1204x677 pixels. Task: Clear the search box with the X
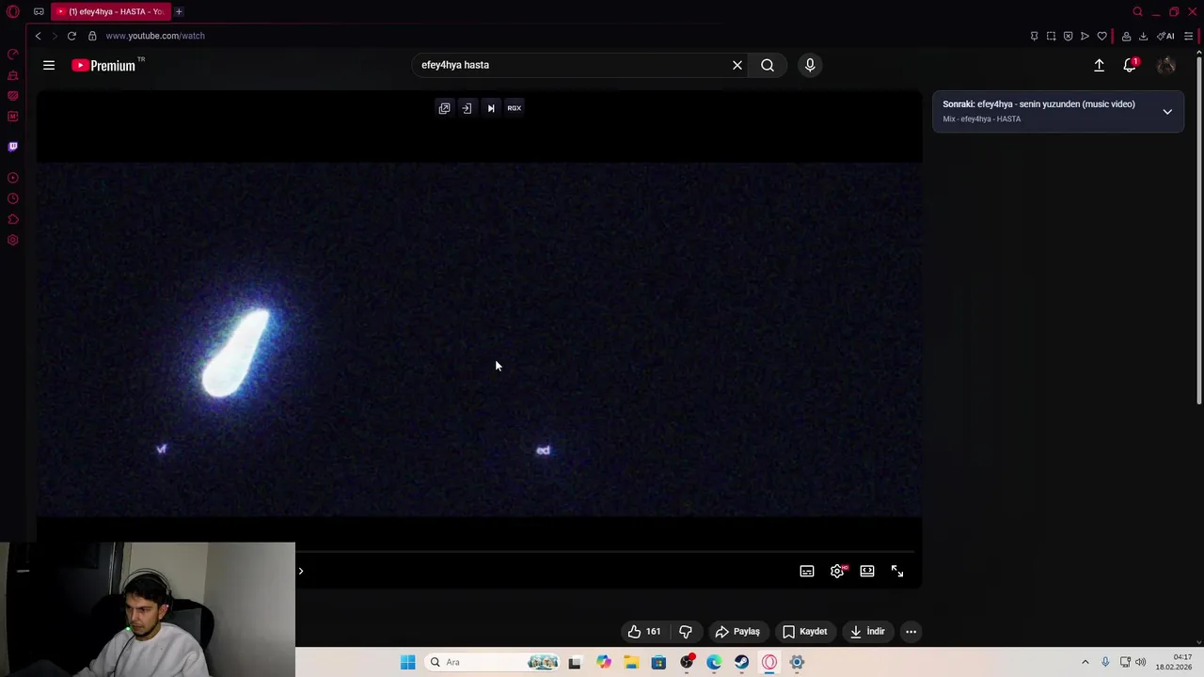[737, 65]
